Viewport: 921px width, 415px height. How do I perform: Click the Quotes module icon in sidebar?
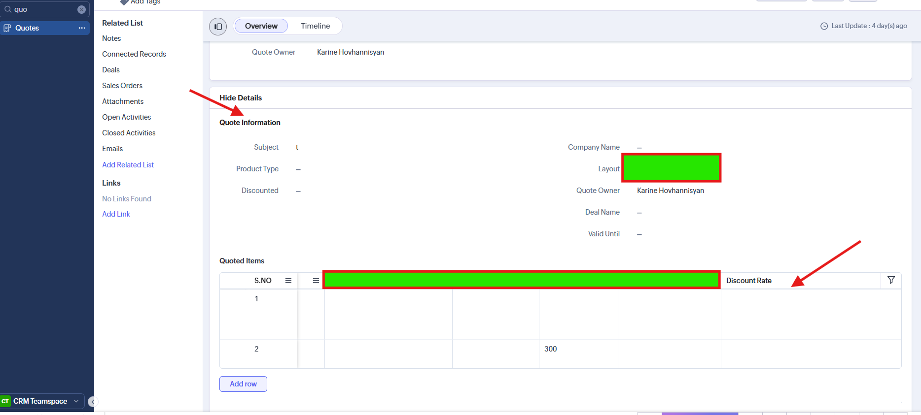coord(7,28)
